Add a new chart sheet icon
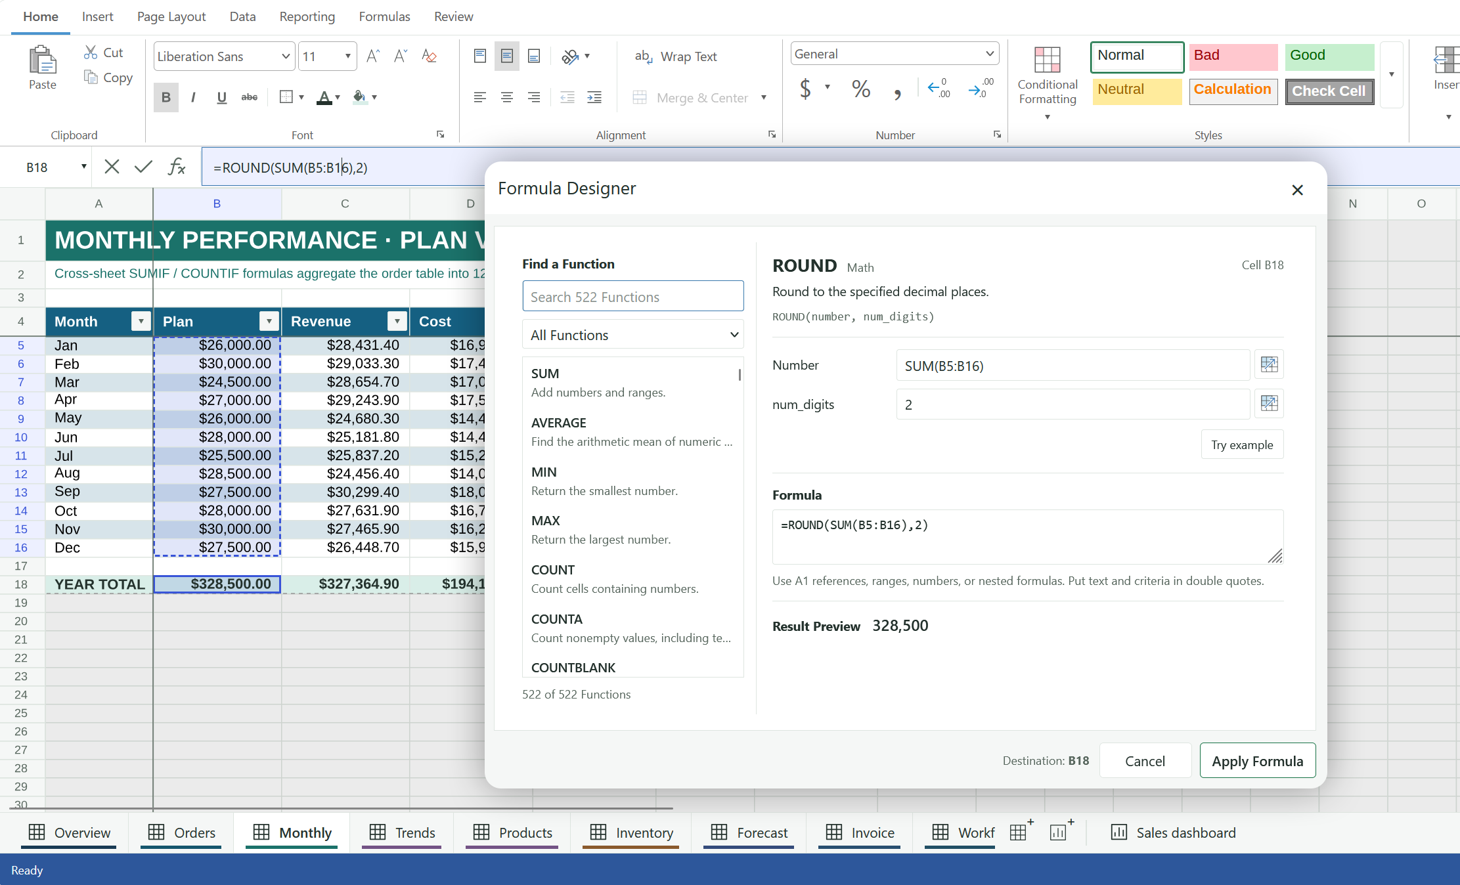Image resolution: width=1460 pixels, height=885 pixels. 1060,831
